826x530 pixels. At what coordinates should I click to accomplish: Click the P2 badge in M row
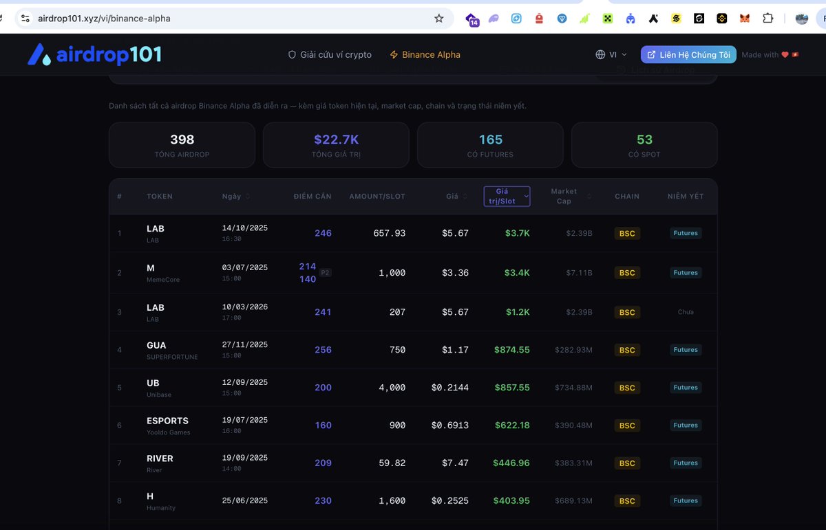[x=326, y=273]
